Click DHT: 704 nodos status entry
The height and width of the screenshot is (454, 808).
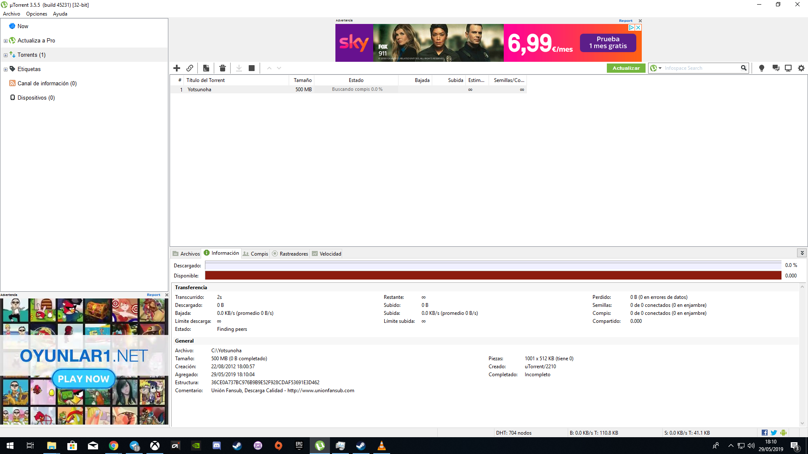(x=513, y=433)
